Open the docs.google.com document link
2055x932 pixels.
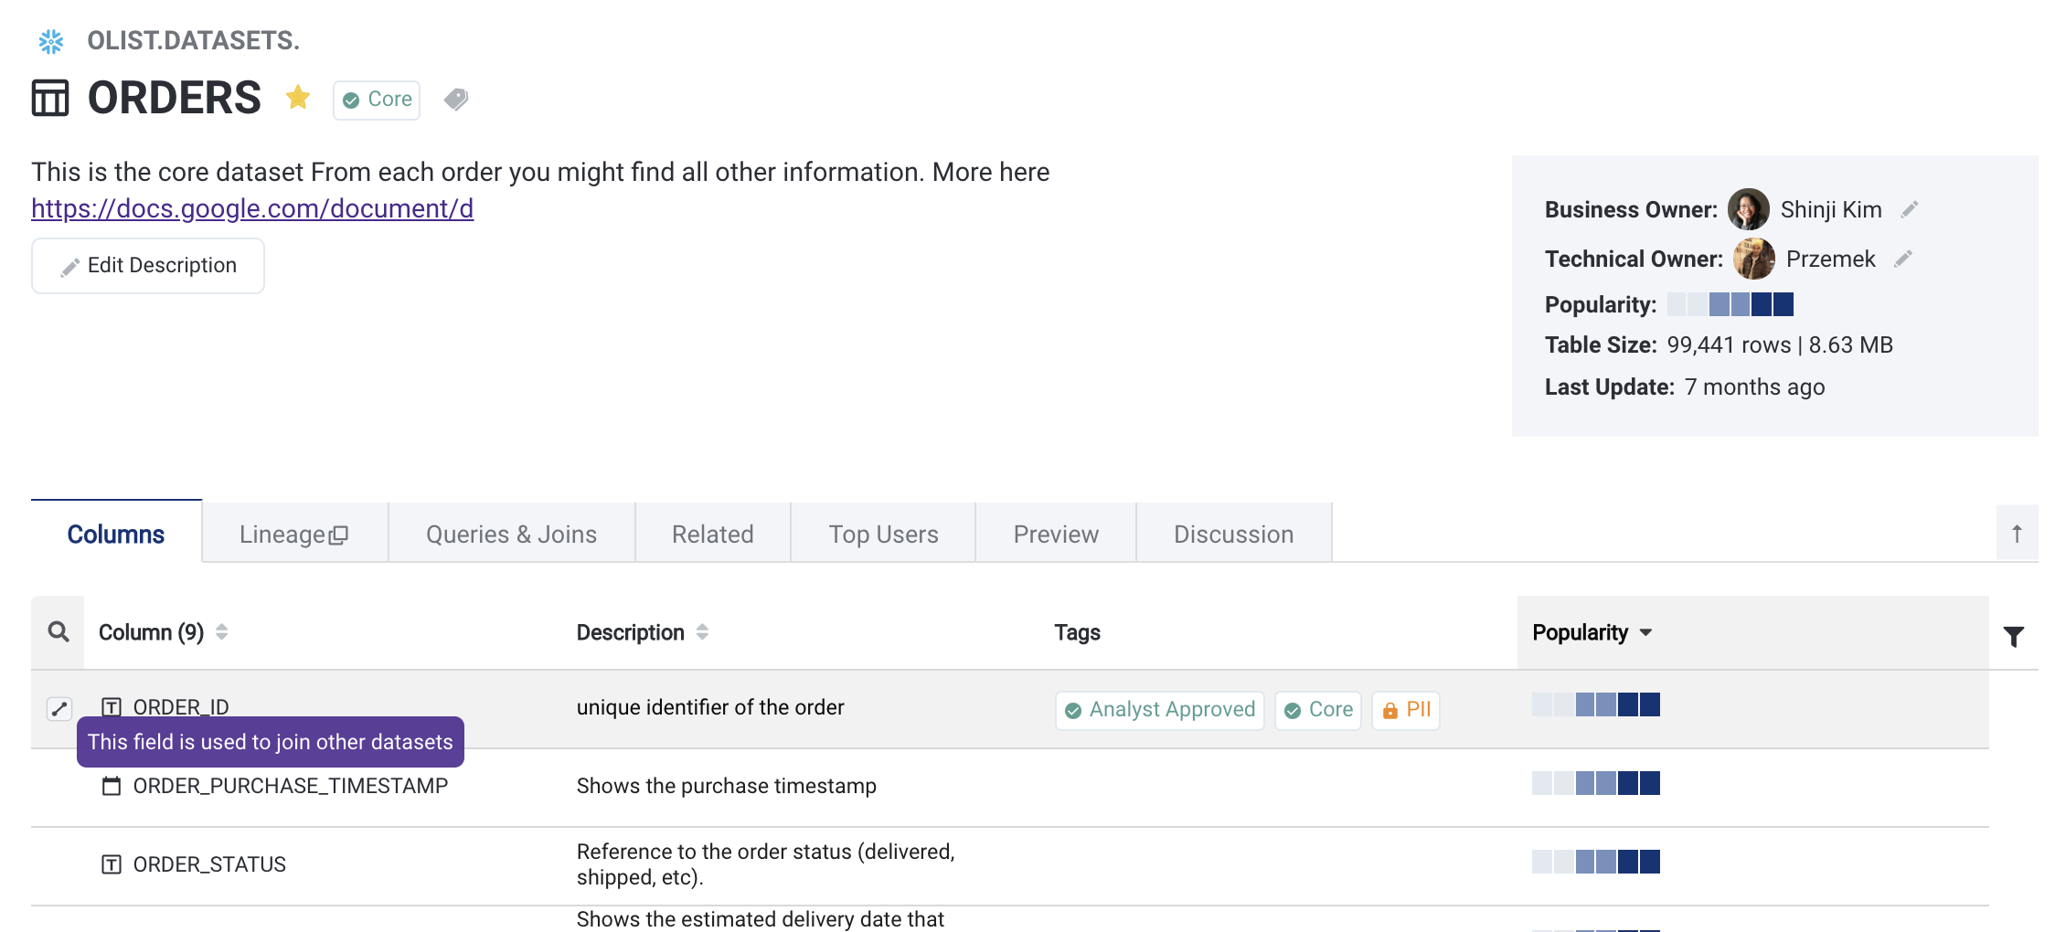(252, 209)
